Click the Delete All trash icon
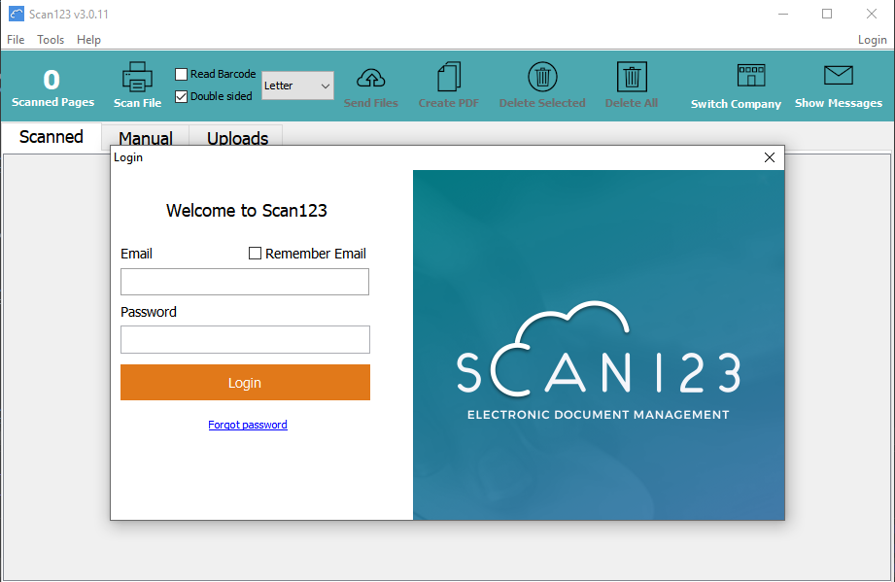The image size is (895, 582). 632,77
